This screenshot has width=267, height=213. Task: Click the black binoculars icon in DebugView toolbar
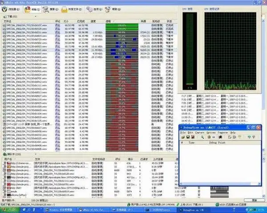coord(220,137)
